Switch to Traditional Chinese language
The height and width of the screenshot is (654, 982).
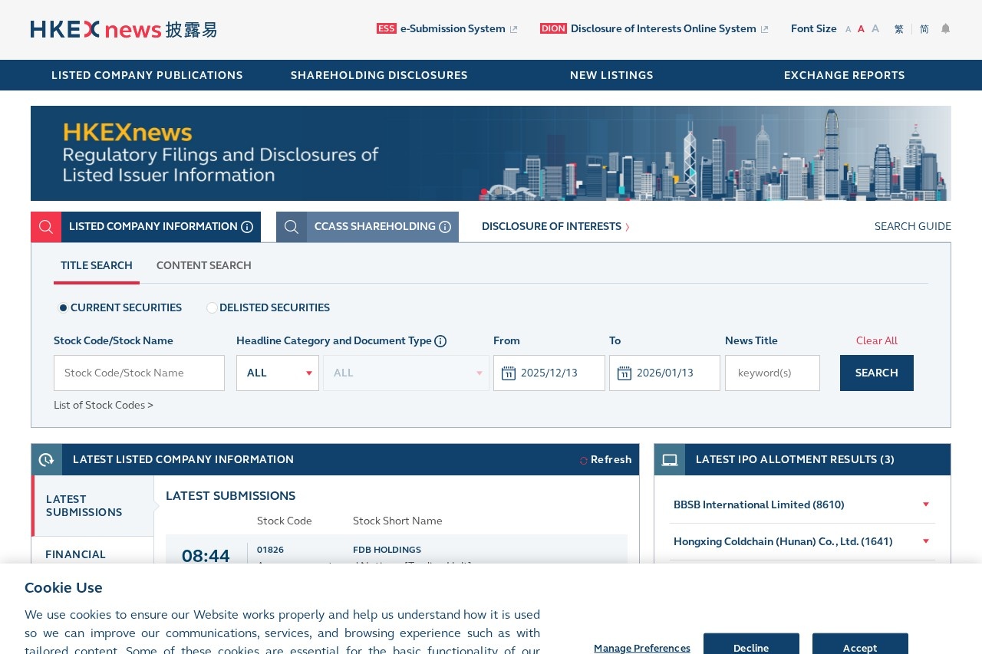coord(899,29)
